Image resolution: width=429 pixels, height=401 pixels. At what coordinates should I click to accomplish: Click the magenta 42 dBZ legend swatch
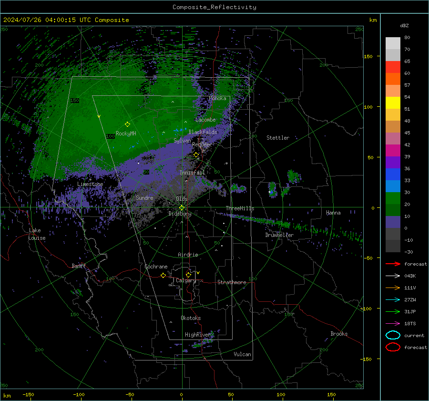[393, 151]
